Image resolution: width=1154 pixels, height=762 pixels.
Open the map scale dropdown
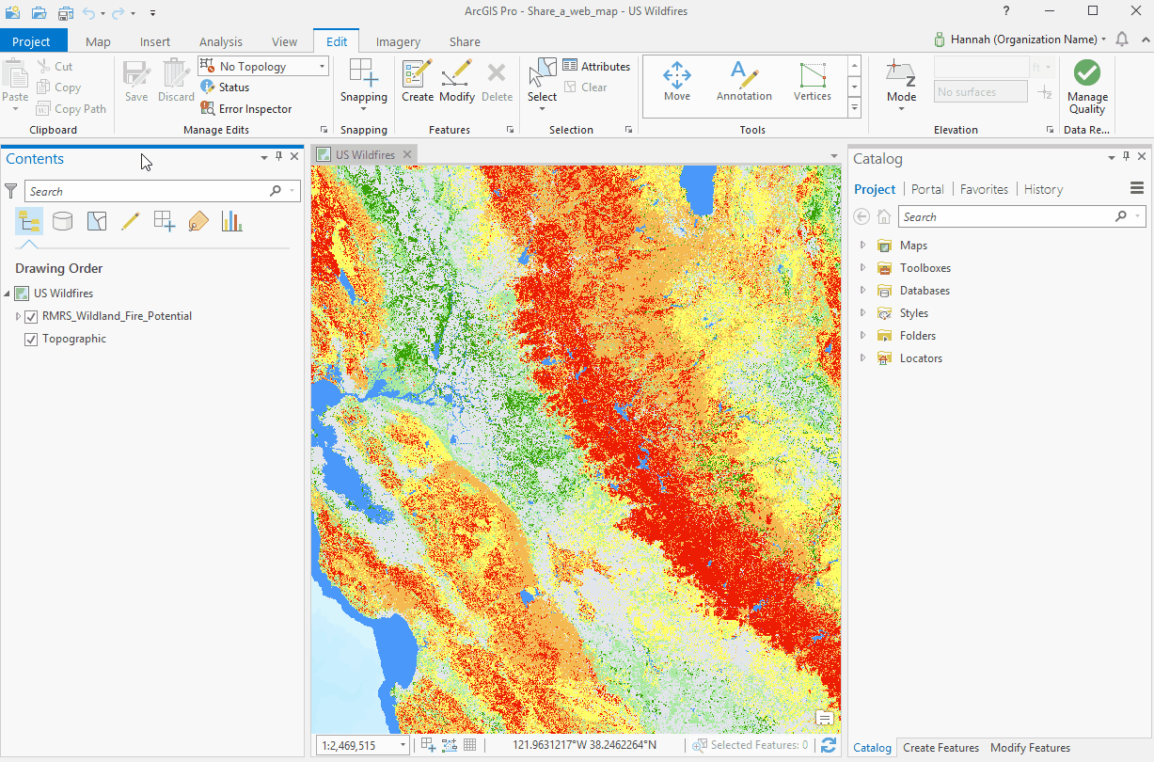tap(403, 744)
